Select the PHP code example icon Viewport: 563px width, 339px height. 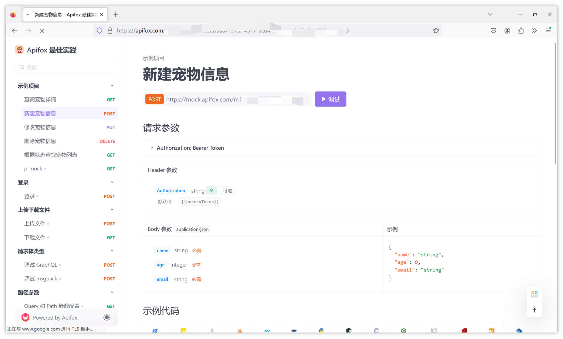click(x=294, y=330)
